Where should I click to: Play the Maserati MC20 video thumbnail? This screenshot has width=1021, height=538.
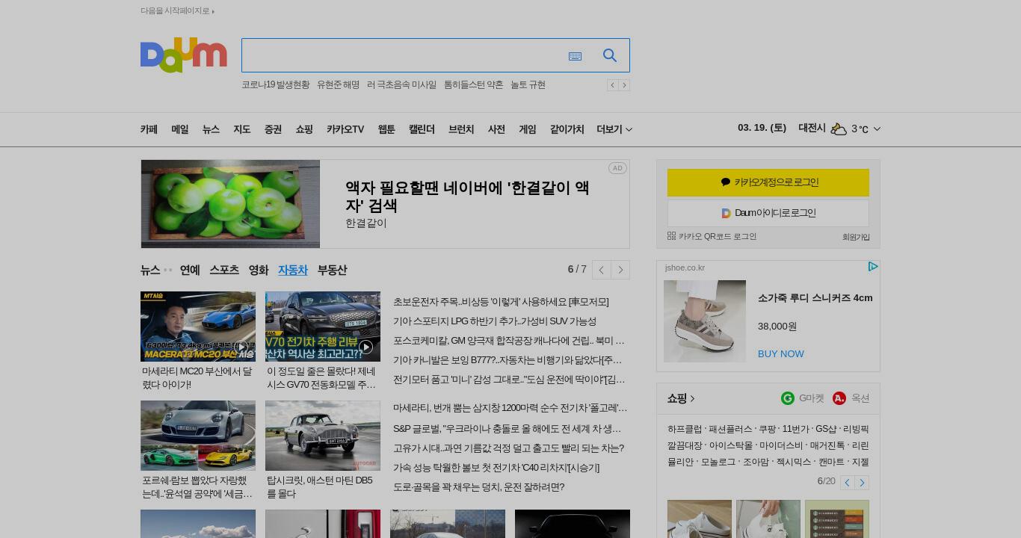tap(198, 327)
